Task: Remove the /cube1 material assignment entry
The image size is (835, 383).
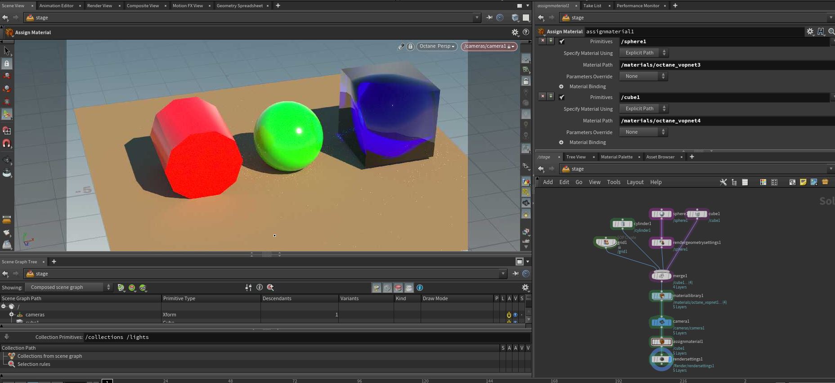Action: pyautogui.click(x=543, y=96)
